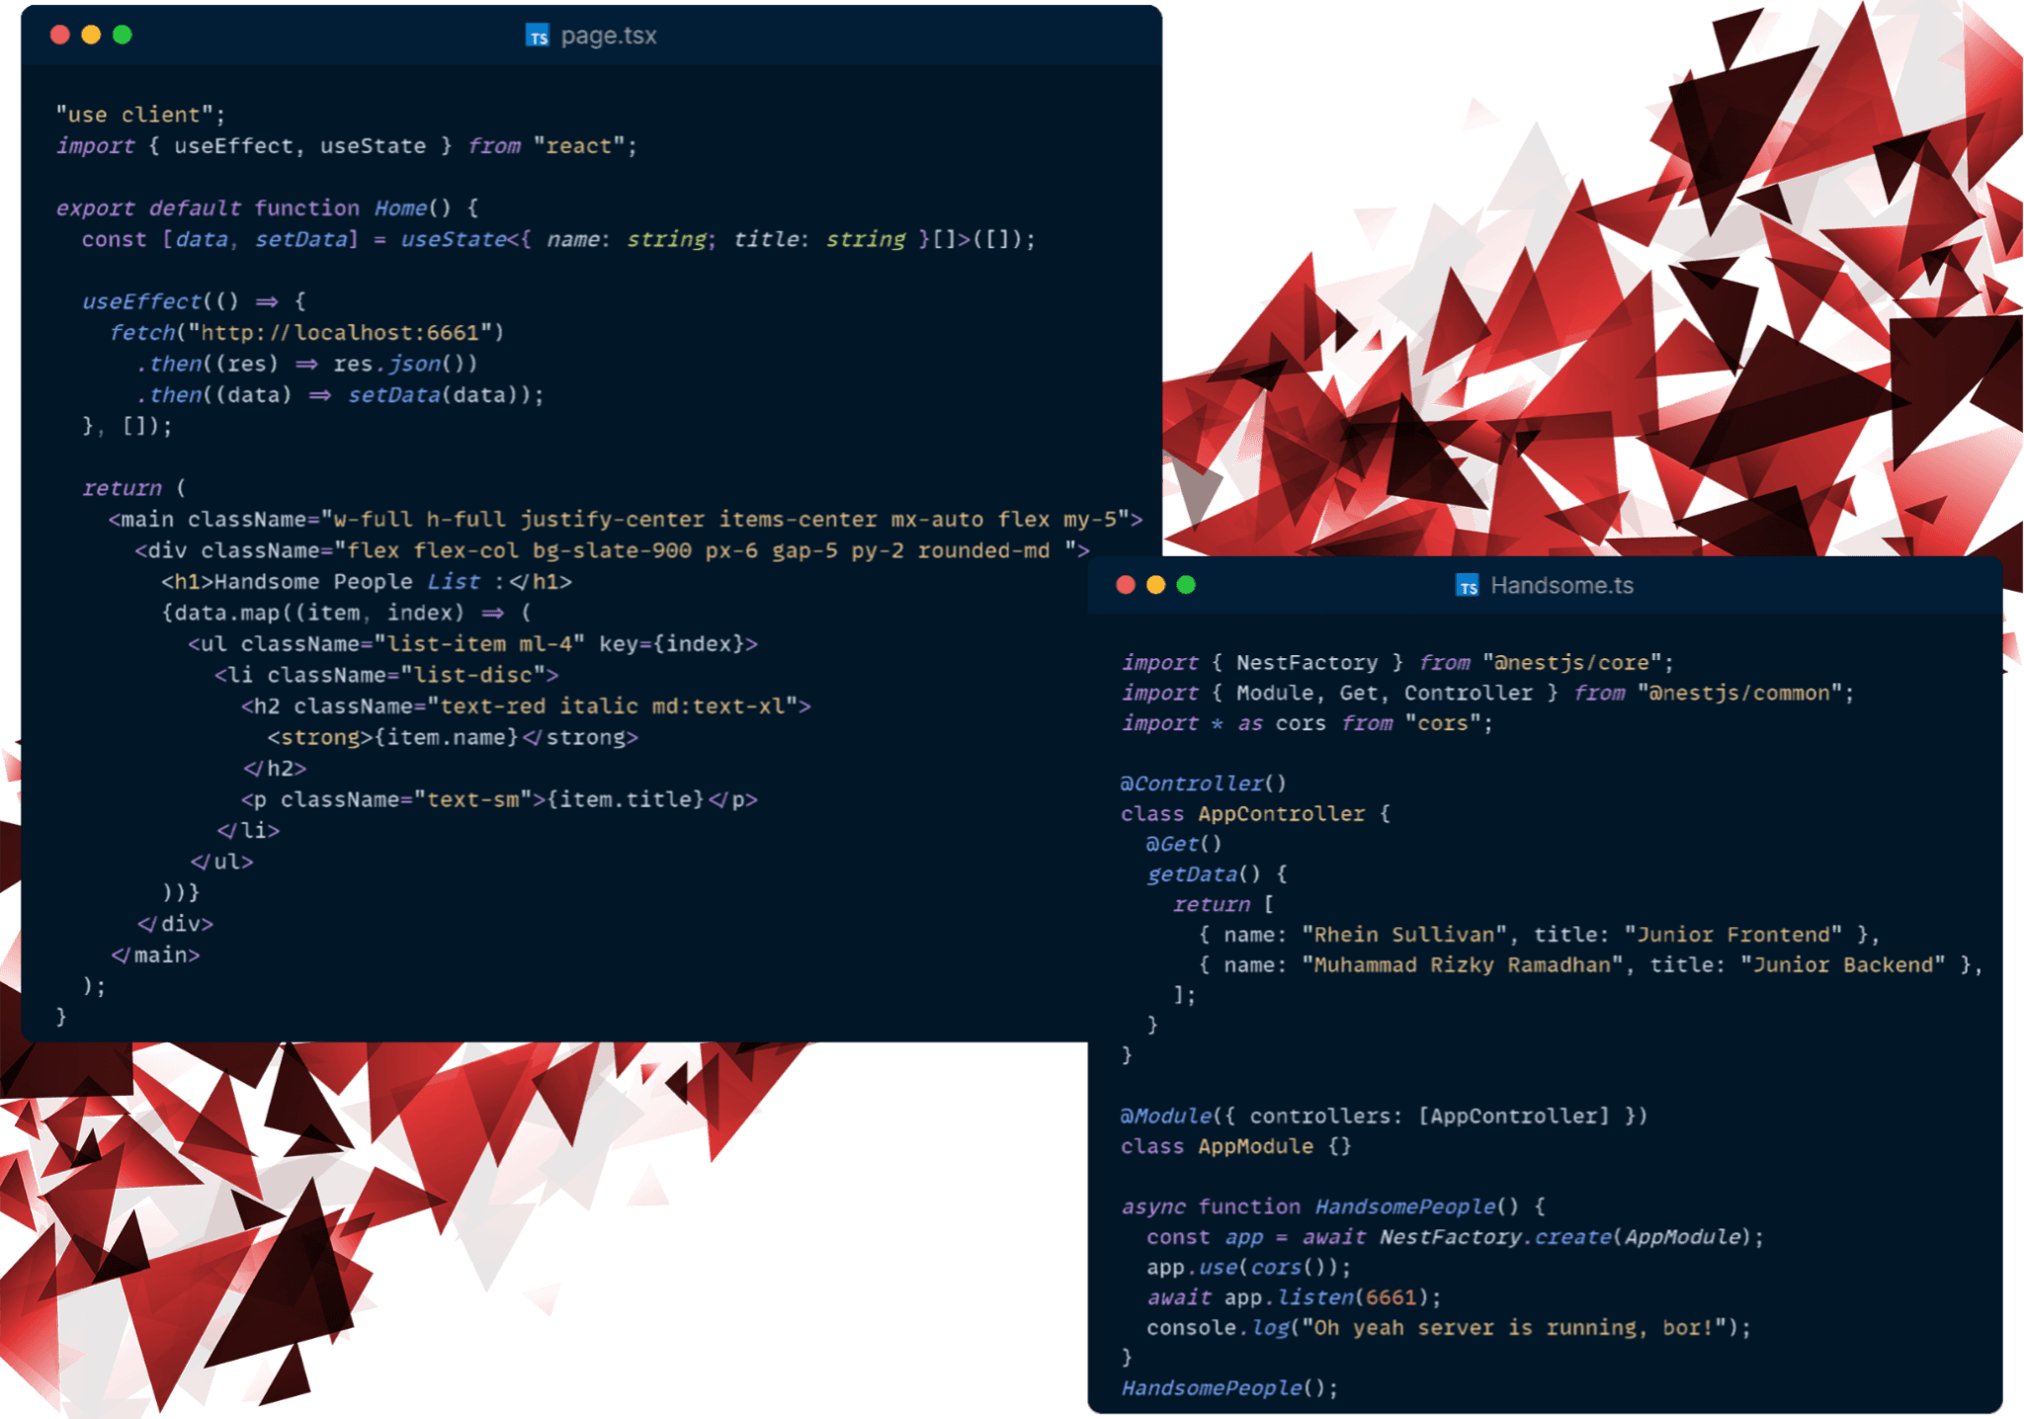Maximize Handsome.ts window using green dot

click(x=1186, y=585)
